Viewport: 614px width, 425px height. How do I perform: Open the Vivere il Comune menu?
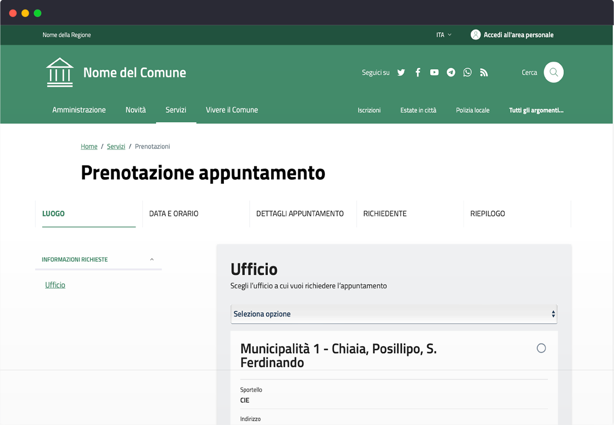pos(232,110)
